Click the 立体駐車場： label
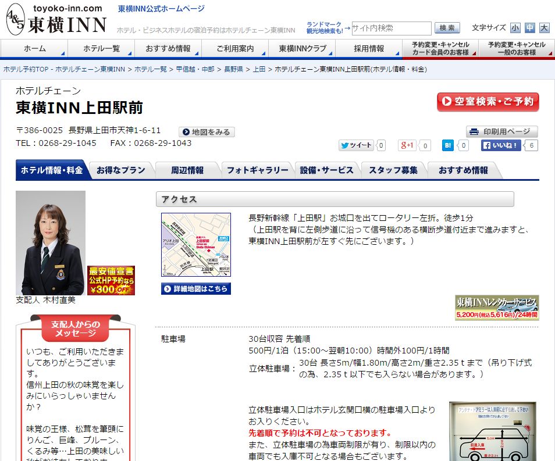The image size is (555, 461). tap(272, 369)
